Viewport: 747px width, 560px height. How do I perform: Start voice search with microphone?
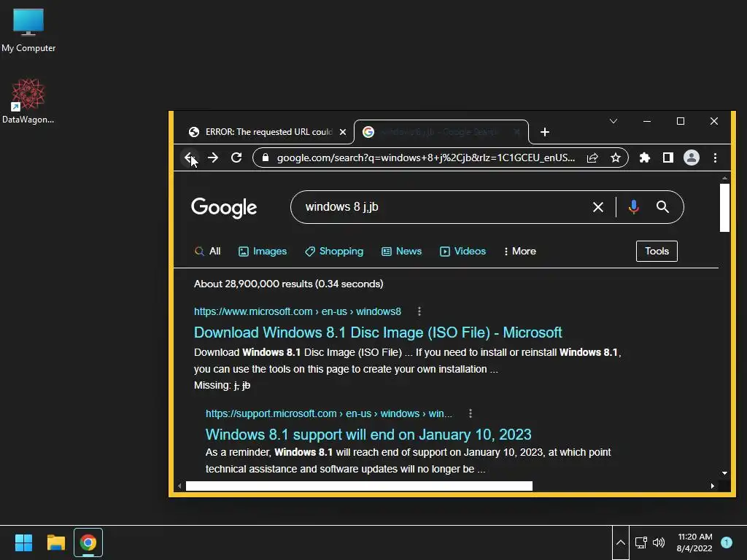[x=634, y=207]
